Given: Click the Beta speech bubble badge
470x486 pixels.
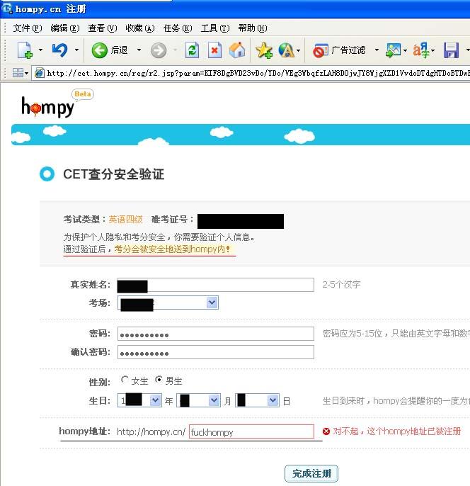Looking at the screenshot, I should click(83, 94).
